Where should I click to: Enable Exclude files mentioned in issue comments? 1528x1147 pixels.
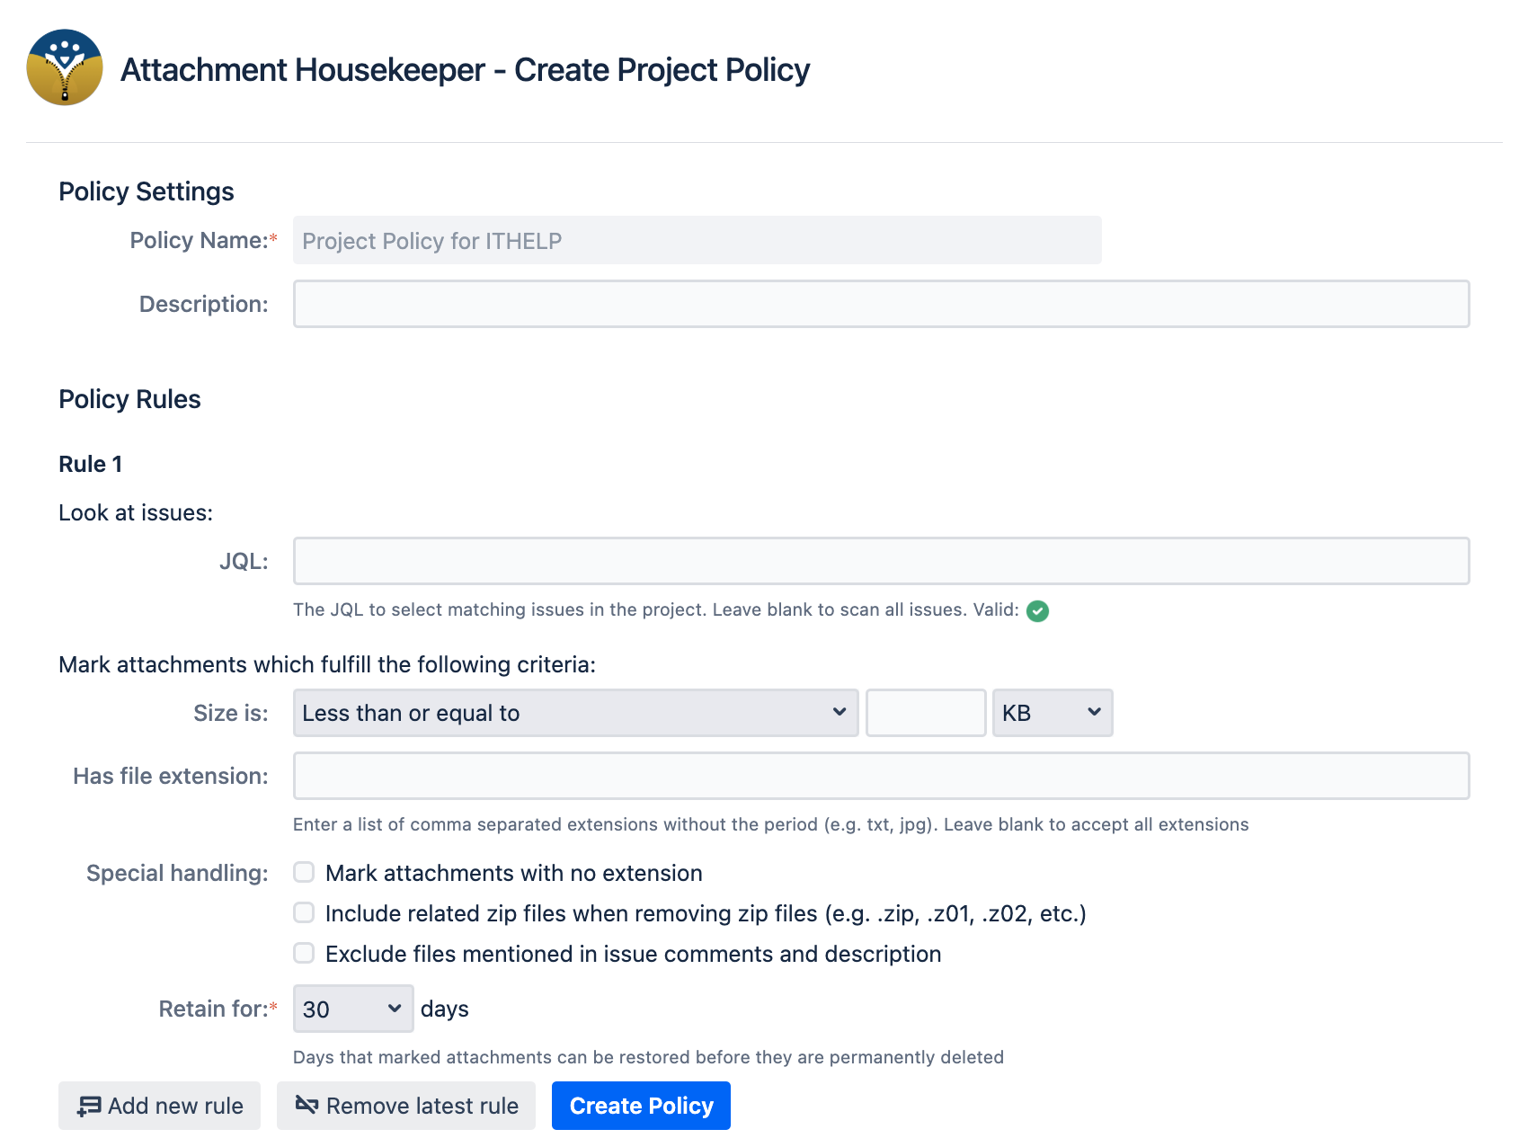tap(303, 953)
